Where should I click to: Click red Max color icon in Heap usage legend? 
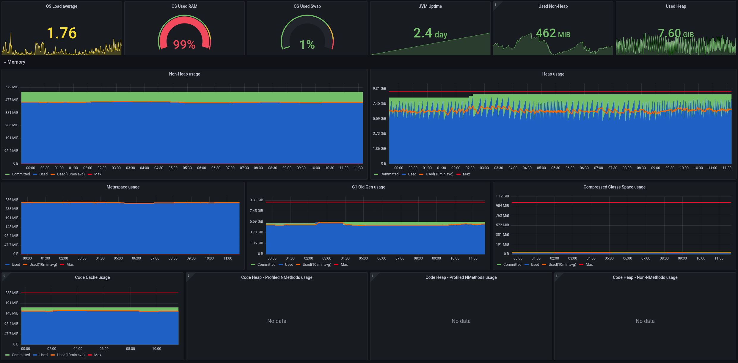(x=458, y=174)
